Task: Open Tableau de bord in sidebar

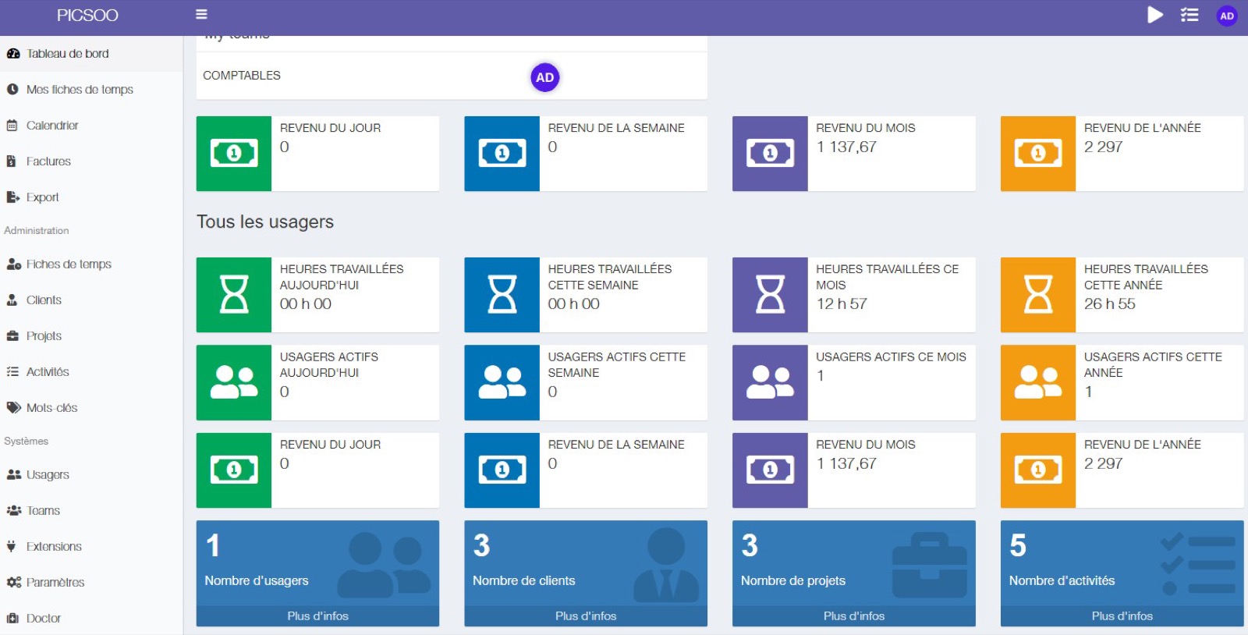Action: 91,54
